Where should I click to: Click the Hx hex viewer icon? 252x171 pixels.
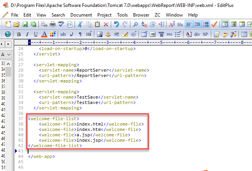pyautogui.click(x=180, y=24)
